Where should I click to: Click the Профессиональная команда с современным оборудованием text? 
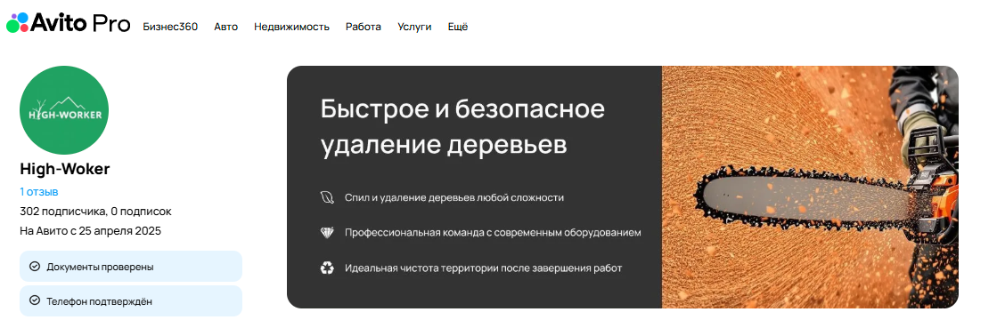[x=492, y=232]
